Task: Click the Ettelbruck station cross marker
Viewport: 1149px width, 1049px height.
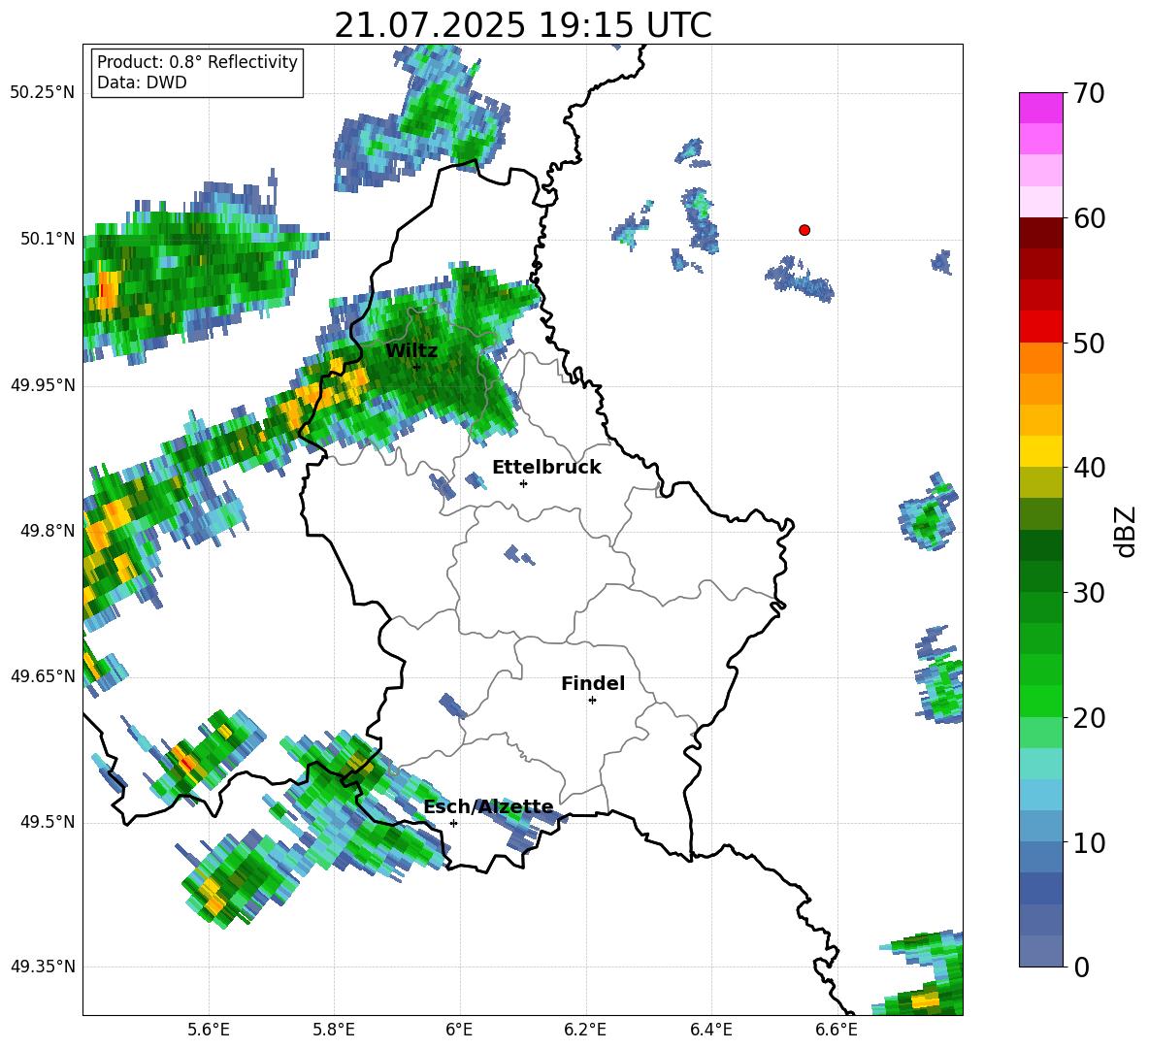Action: coord(523,483)
